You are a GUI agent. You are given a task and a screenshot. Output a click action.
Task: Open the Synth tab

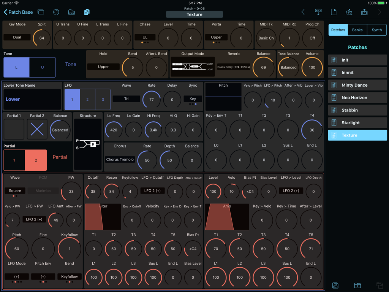pyautogui.click(x=376, y=30)
